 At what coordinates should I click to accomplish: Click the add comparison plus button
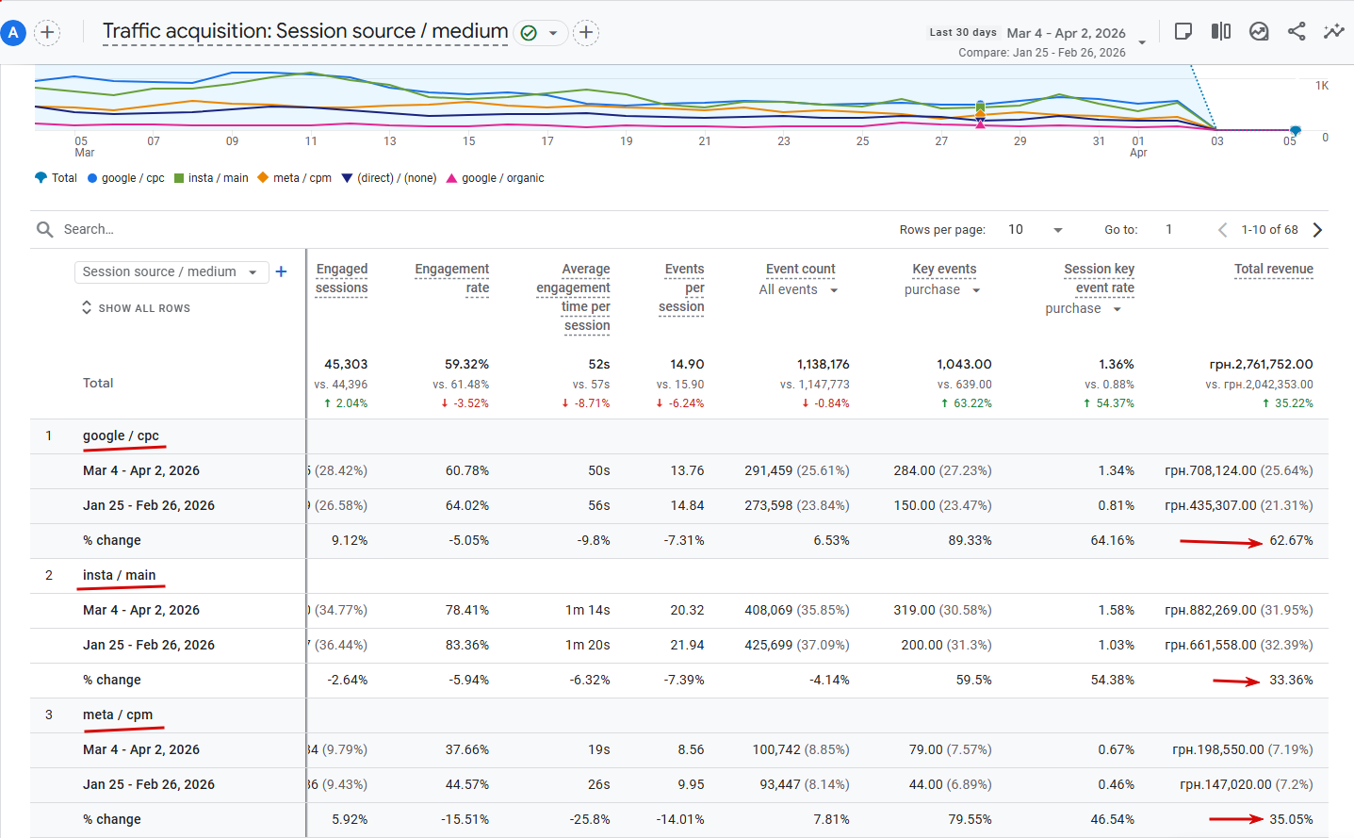pyautogui.click(x=47, y=33)
